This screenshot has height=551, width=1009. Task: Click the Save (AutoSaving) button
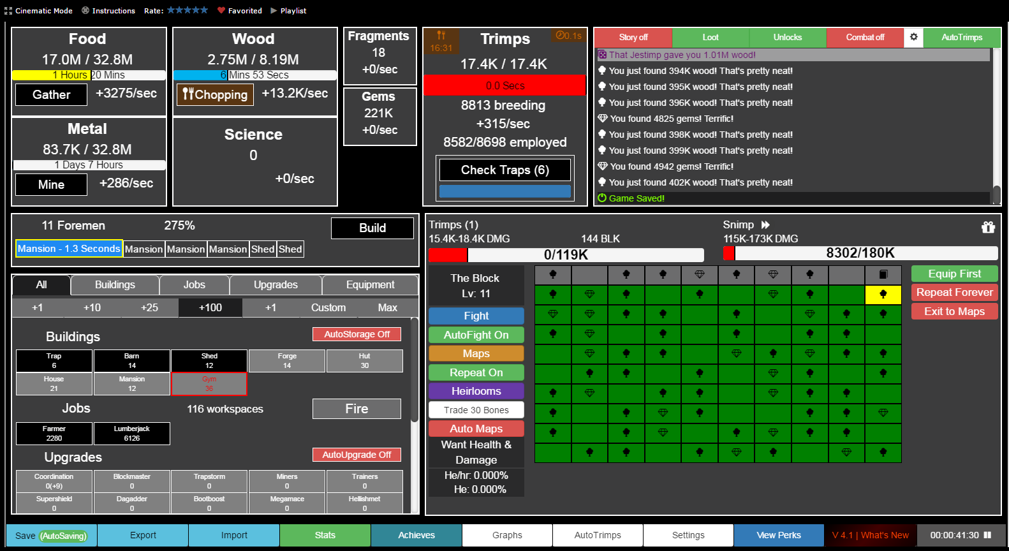(x=52, y=536)
